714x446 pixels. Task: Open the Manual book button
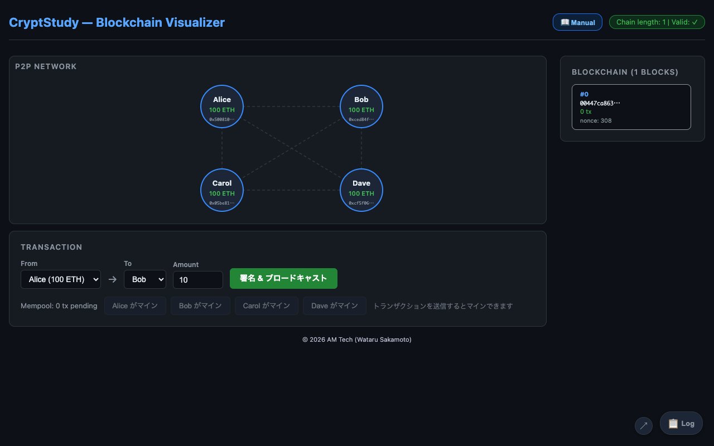point(577,22)
